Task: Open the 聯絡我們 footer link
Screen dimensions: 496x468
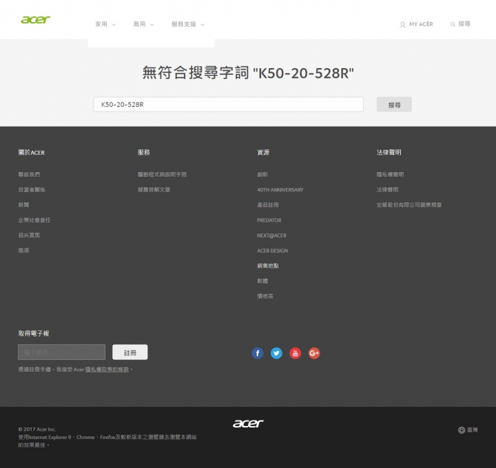Action: pyautogui.click(x=29, y=174)
